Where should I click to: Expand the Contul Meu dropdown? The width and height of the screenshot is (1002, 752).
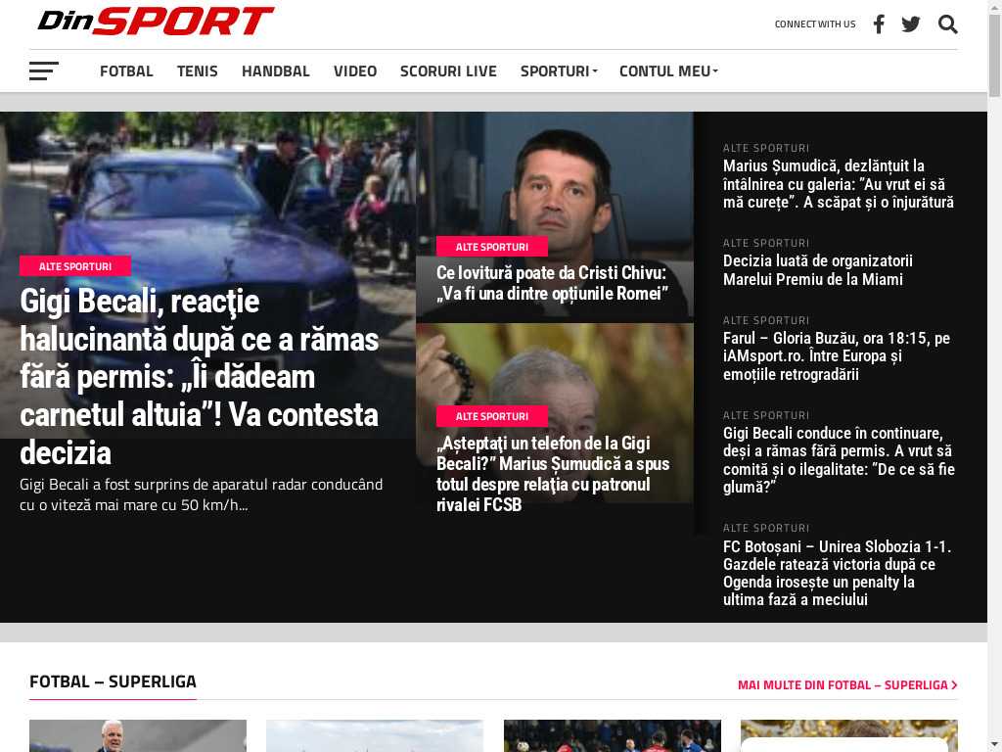[x=668, y=70]
